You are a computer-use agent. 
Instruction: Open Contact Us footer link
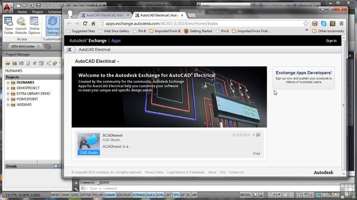tap(236, 172)
